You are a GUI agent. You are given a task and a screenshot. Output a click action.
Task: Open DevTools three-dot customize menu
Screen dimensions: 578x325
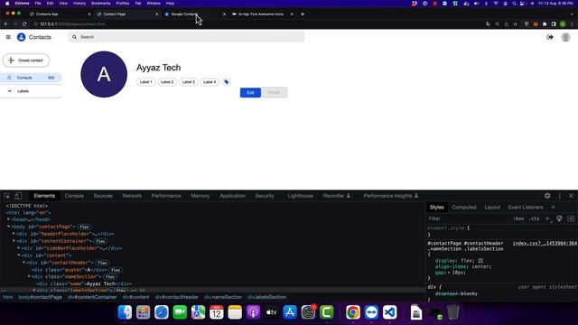click(560, 196)
